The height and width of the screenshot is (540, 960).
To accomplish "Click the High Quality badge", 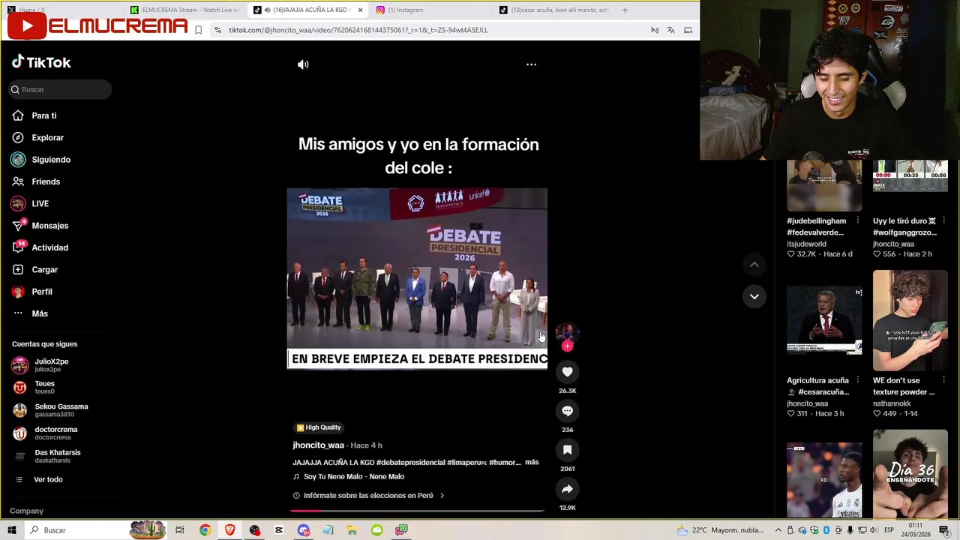I will pyautogui.click(x=319, y=427).
